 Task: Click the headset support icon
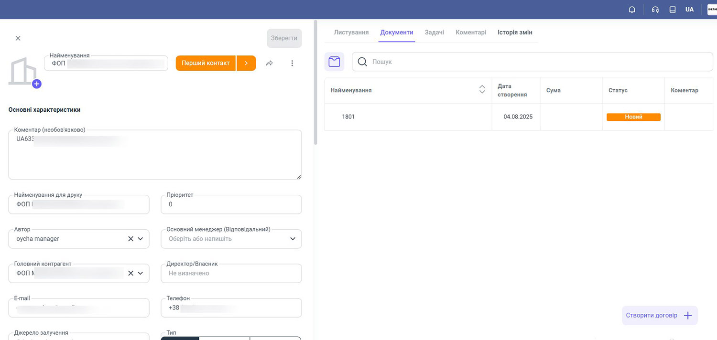pos(655,10)
